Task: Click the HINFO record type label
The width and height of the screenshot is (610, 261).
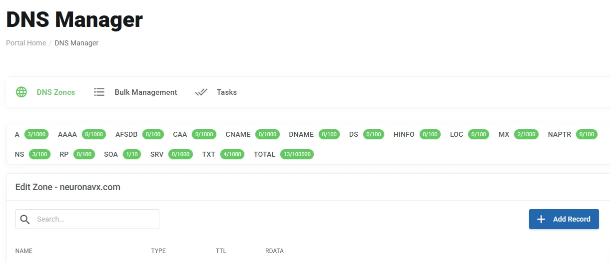Action: pyautogui.click(x=404, y=134)
